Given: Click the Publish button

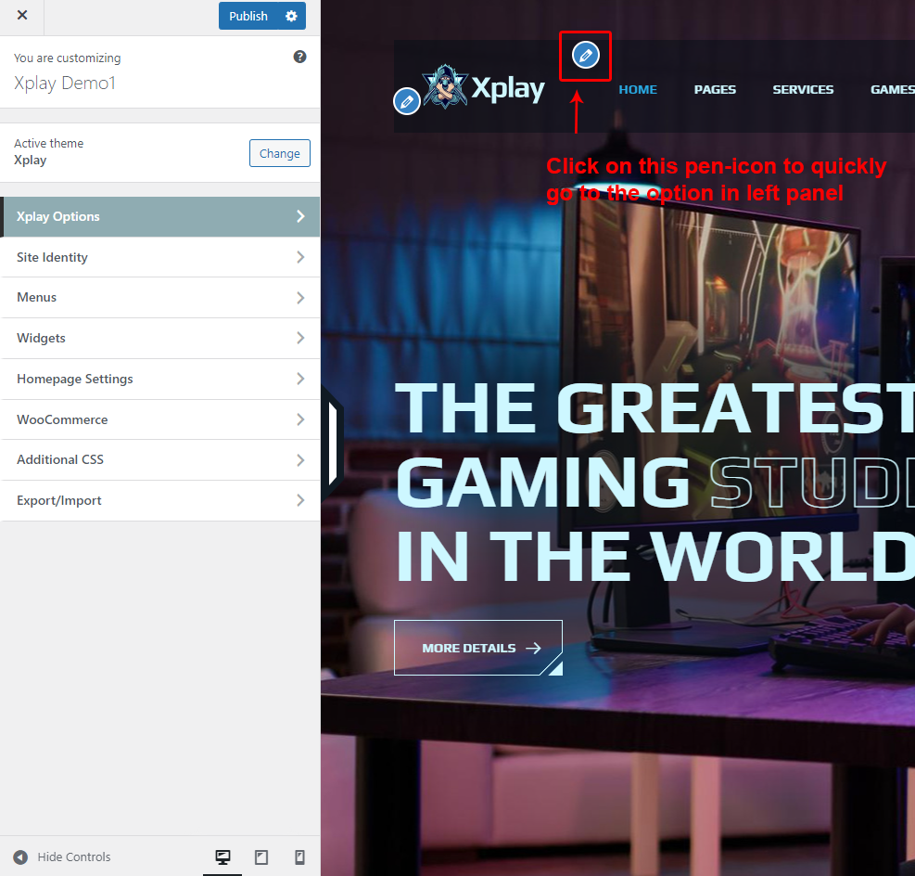Looking at the screenshot, I should click(x=248, y=16).
